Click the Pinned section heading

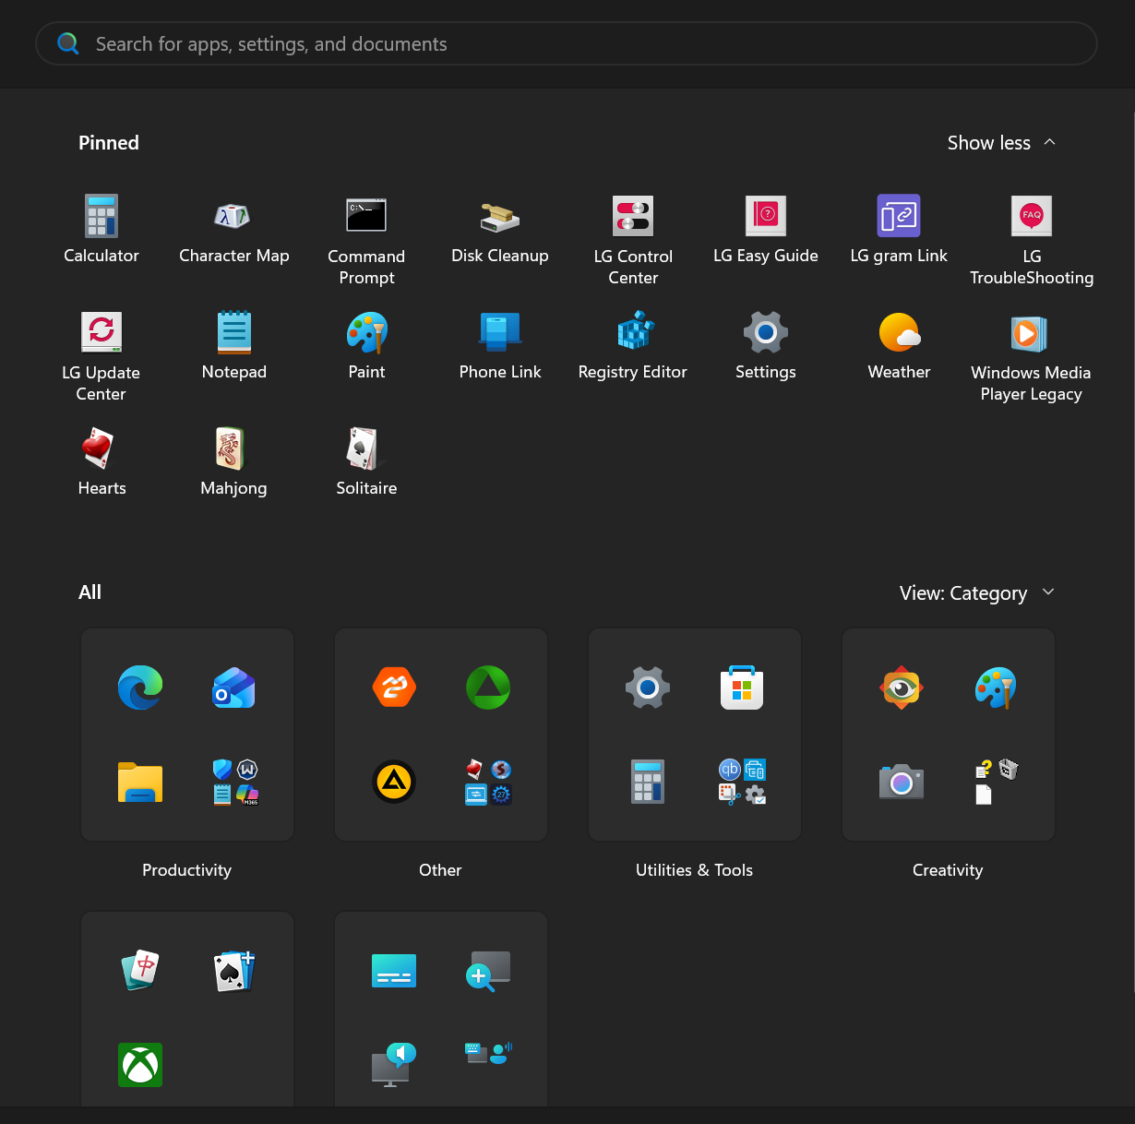click(x=109, y=143)
